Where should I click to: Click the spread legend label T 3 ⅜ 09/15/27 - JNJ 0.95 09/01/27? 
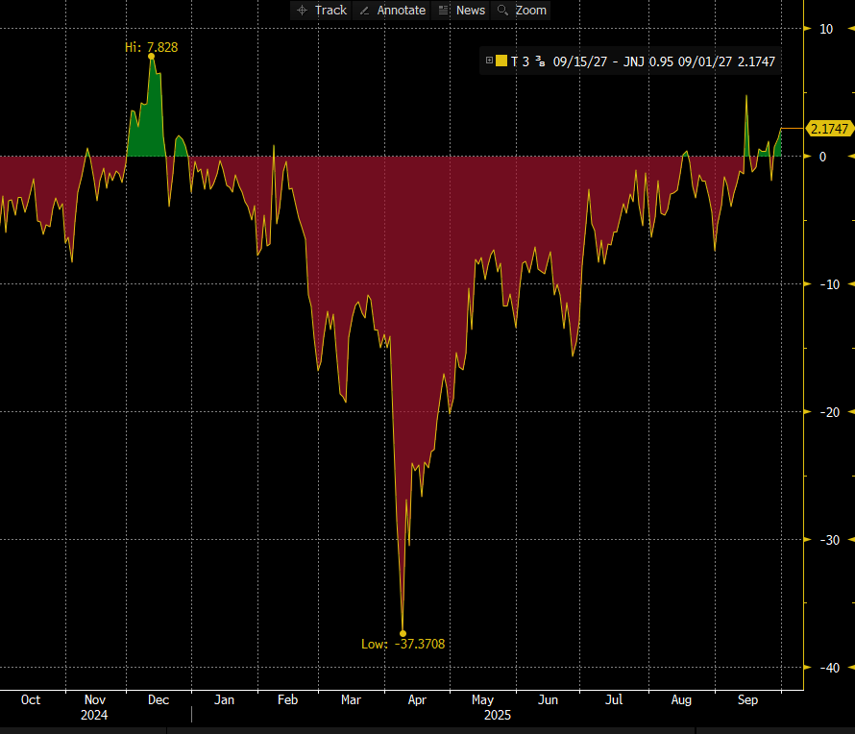(621, 61)
